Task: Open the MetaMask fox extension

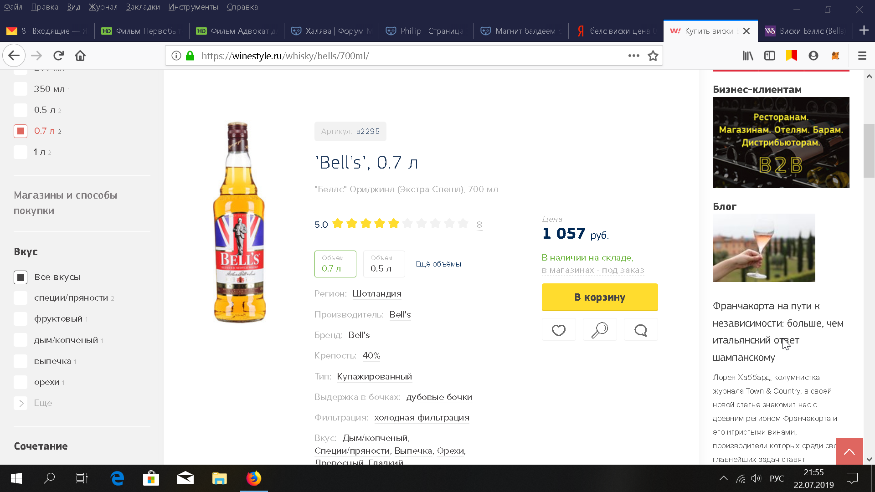Action: coord(835,56)
